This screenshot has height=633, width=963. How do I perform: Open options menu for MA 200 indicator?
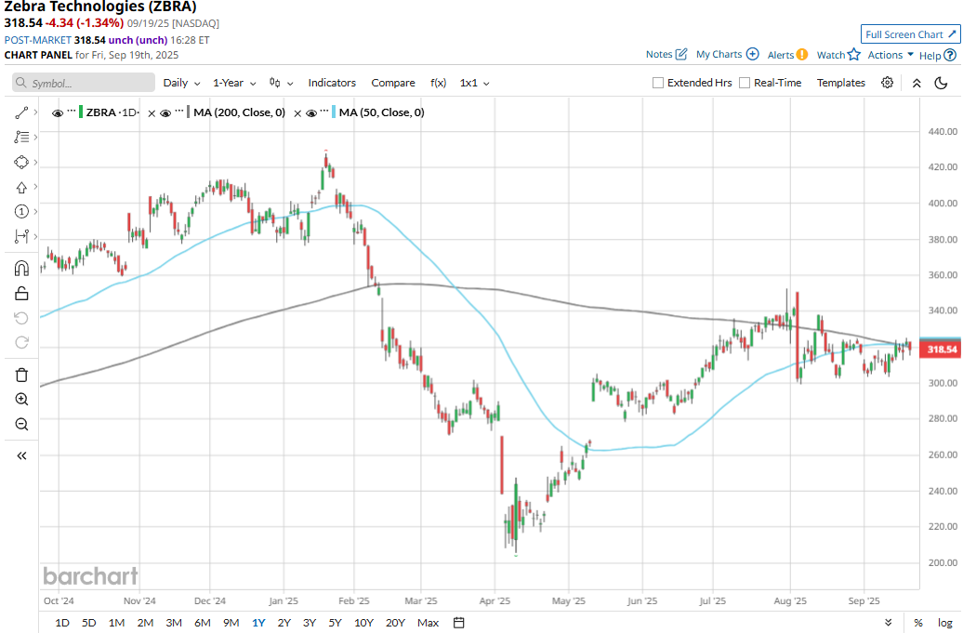179,112
